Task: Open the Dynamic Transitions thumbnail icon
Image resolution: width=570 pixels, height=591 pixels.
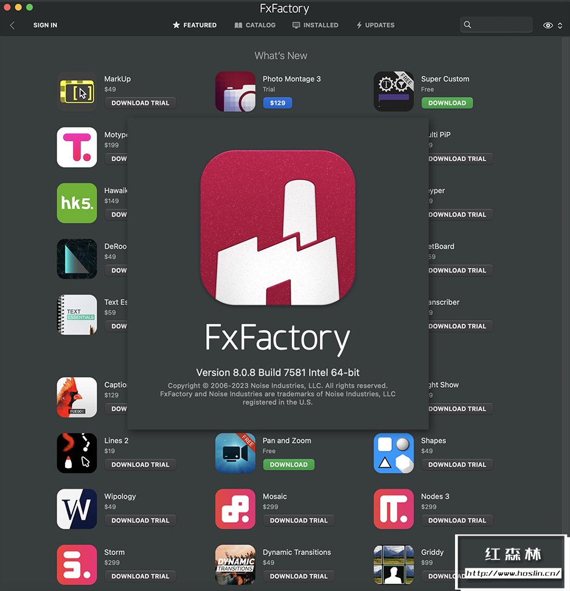Action: [235, 565]
